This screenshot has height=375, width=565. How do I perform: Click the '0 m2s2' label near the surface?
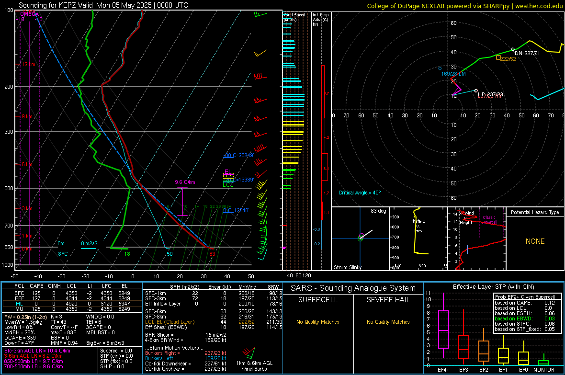(89, 243)
